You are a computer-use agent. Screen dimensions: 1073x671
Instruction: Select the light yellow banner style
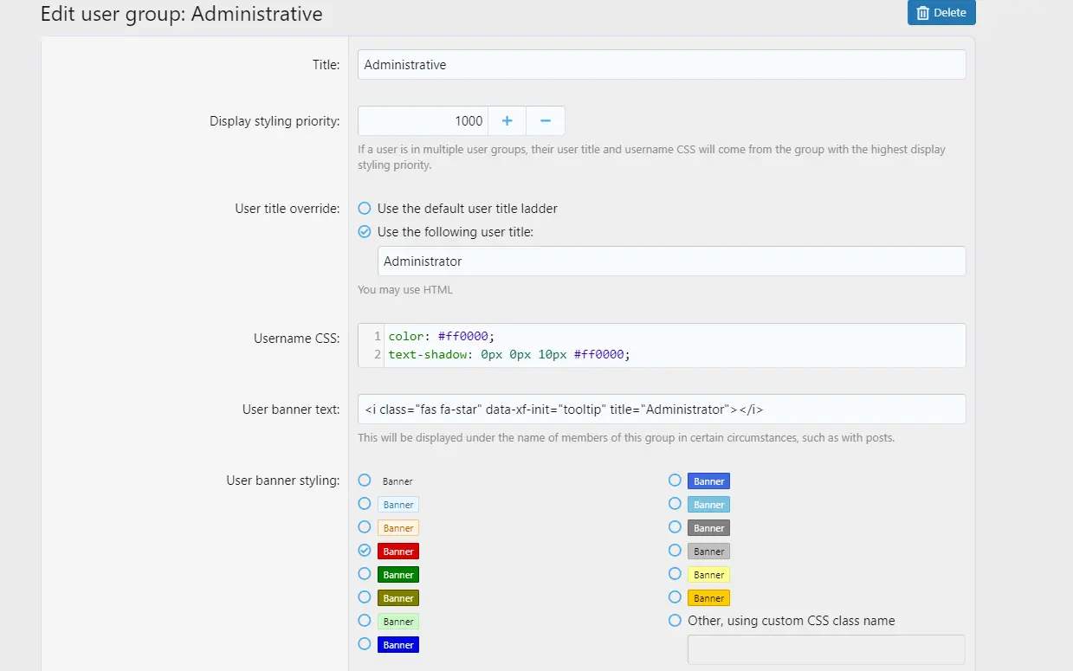pyautogui.click(x=675, y=574)
